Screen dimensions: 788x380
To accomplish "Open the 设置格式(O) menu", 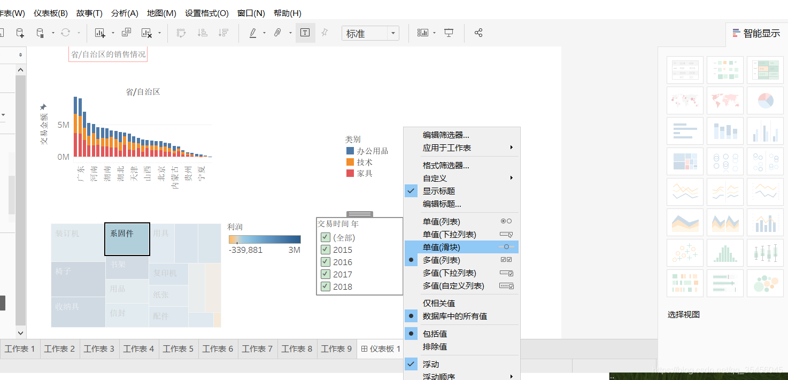I will [x=207, y=13].
